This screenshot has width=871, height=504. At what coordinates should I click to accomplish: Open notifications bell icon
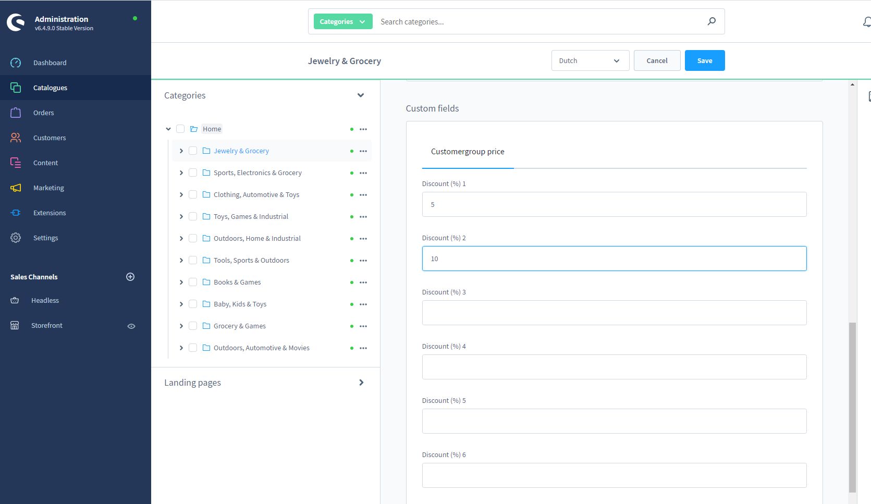pos(866,22)
